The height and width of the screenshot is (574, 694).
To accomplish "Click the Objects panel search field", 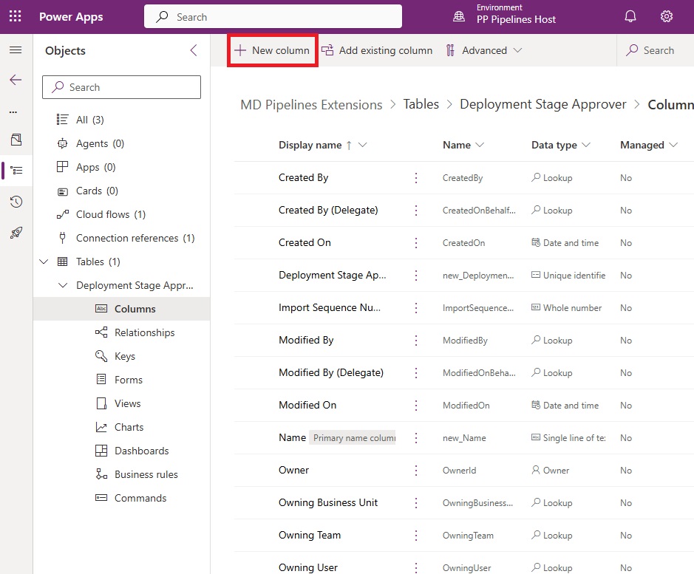I will point(121,87).
